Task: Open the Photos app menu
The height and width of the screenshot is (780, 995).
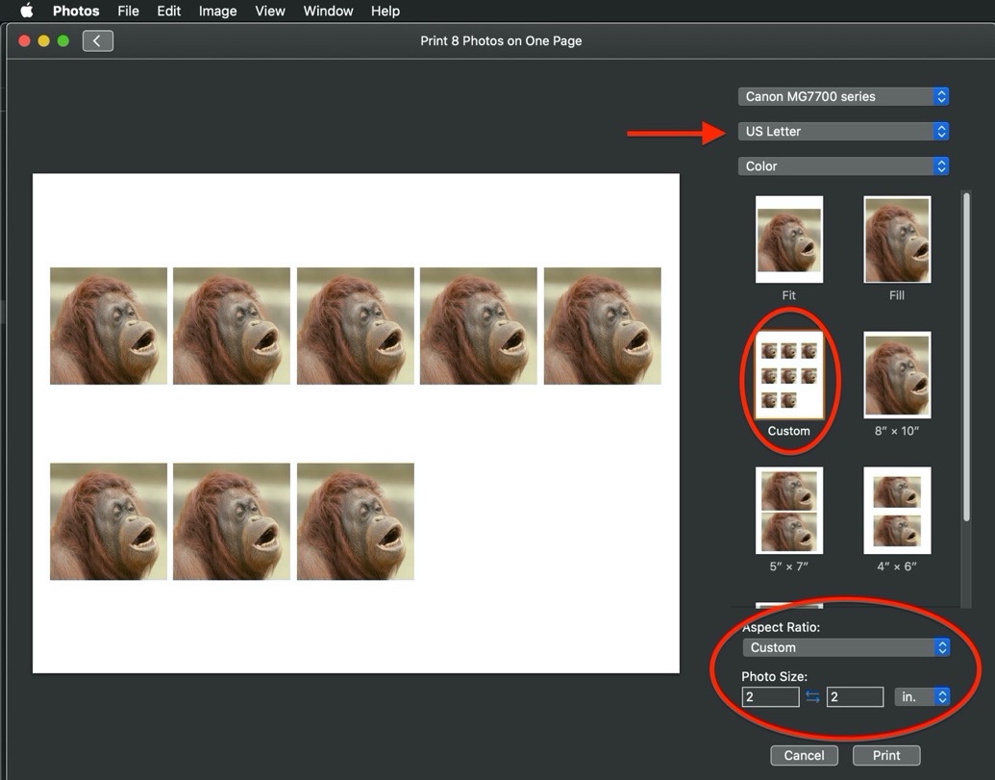Action: 76,11
